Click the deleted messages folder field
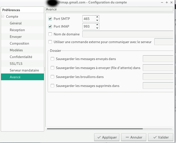Image resolution: width=176 pixels, height=143 pixels. 158,85
